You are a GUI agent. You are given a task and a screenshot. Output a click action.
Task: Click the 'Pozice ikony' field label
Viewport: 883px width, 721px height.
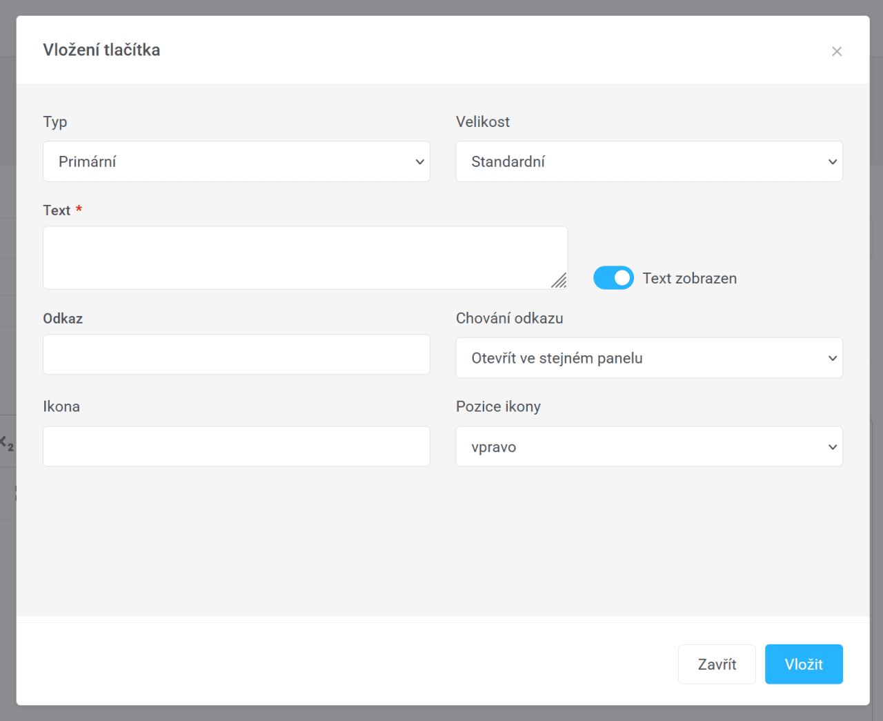(x=498, y=407)
